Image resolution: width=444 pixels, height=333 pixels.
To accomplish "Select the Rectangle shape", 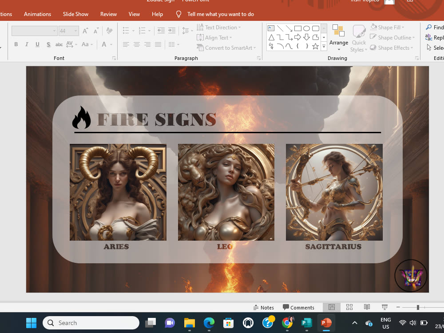I will [x=297, y=28].
